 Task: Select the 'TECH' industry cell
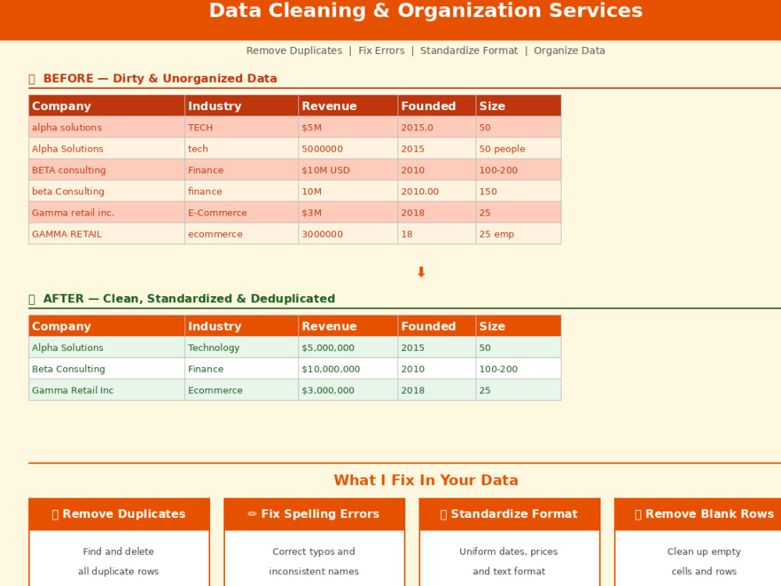[241, 127]
